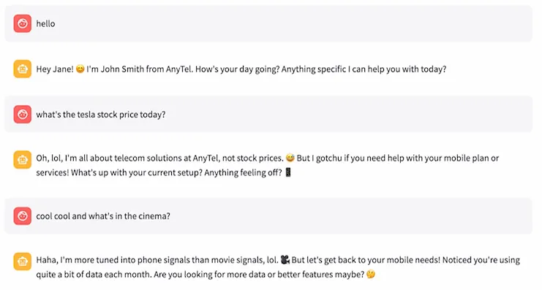
Task: Click the user avatar beside the cinema question
Action: click(x=23, y=215)
